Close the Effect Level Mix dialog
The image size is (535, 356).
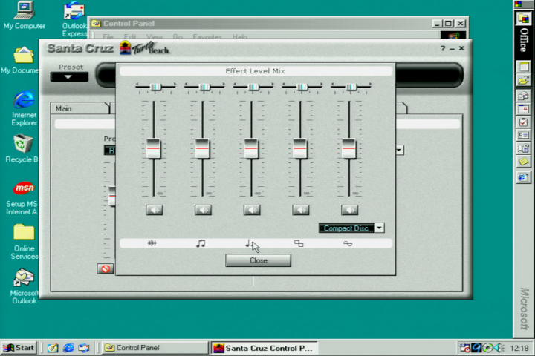tap(259, 260)
